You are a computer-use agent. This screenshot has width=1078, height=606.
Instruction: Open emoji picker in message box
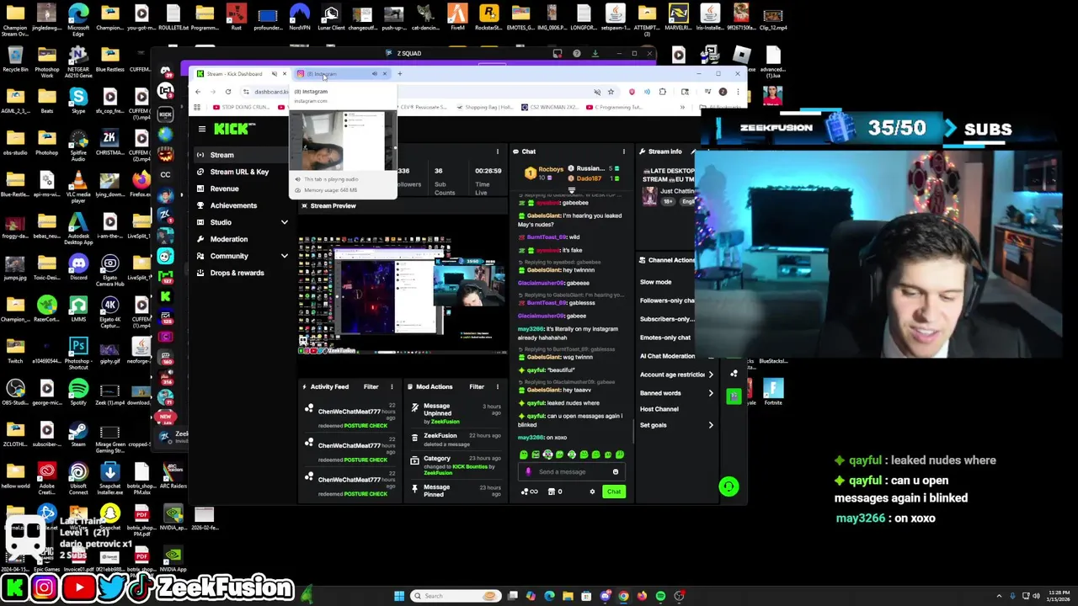pyautogui.click(x=616, y=472)
